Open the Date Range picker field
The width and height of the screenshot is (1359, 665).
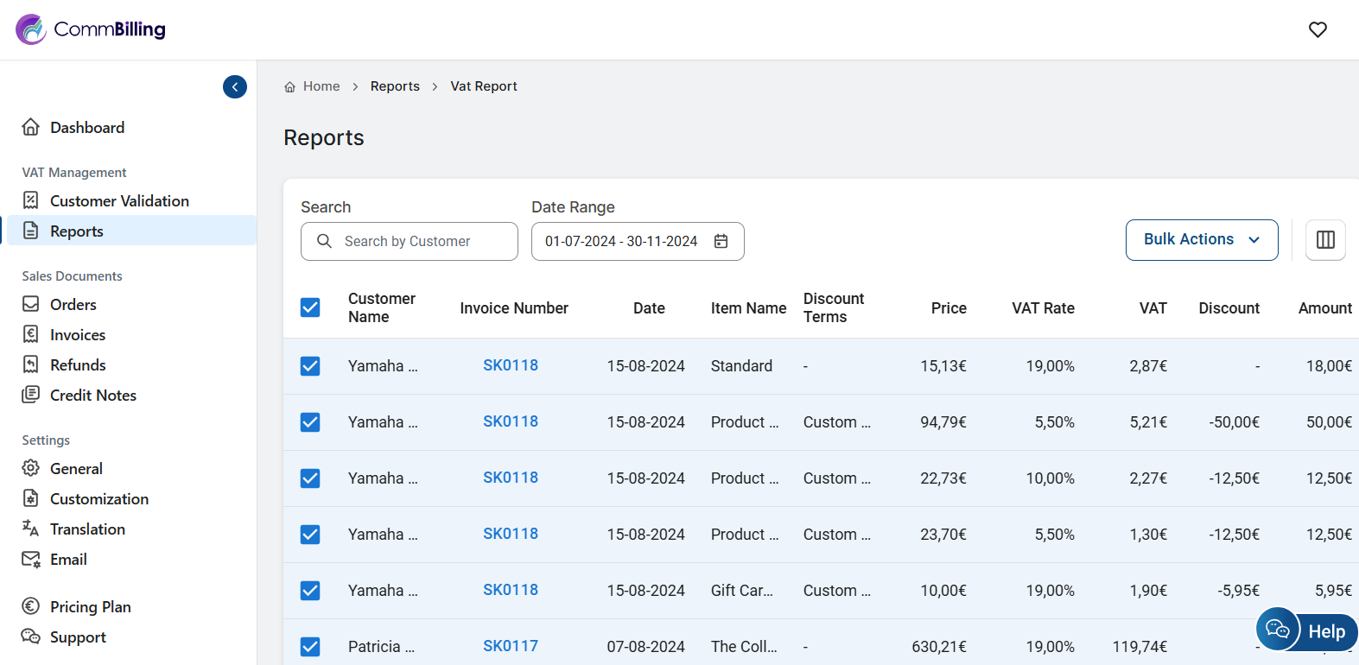[x=622, y=242]
